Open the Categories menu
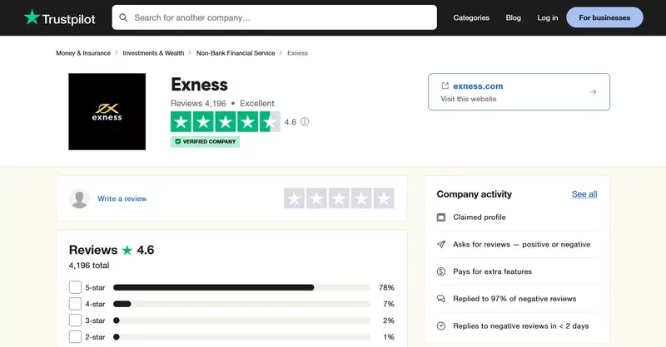 [471, 17]
